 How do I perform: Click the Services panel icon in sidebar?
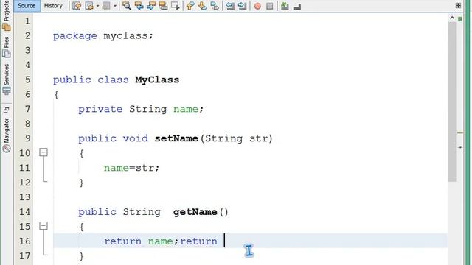(x=7, y=91)
